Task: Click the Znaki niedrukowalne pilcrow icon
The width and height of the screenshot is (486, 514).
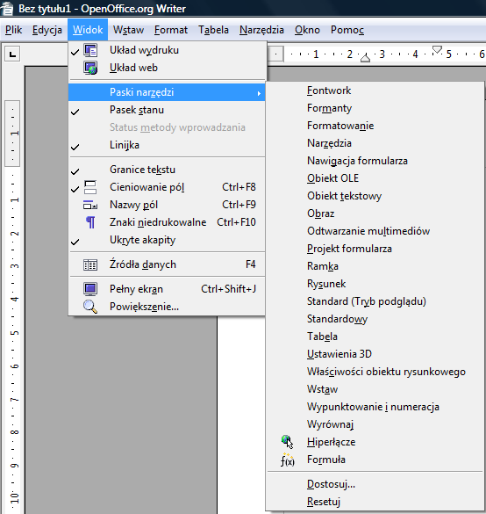Action: 90,222
